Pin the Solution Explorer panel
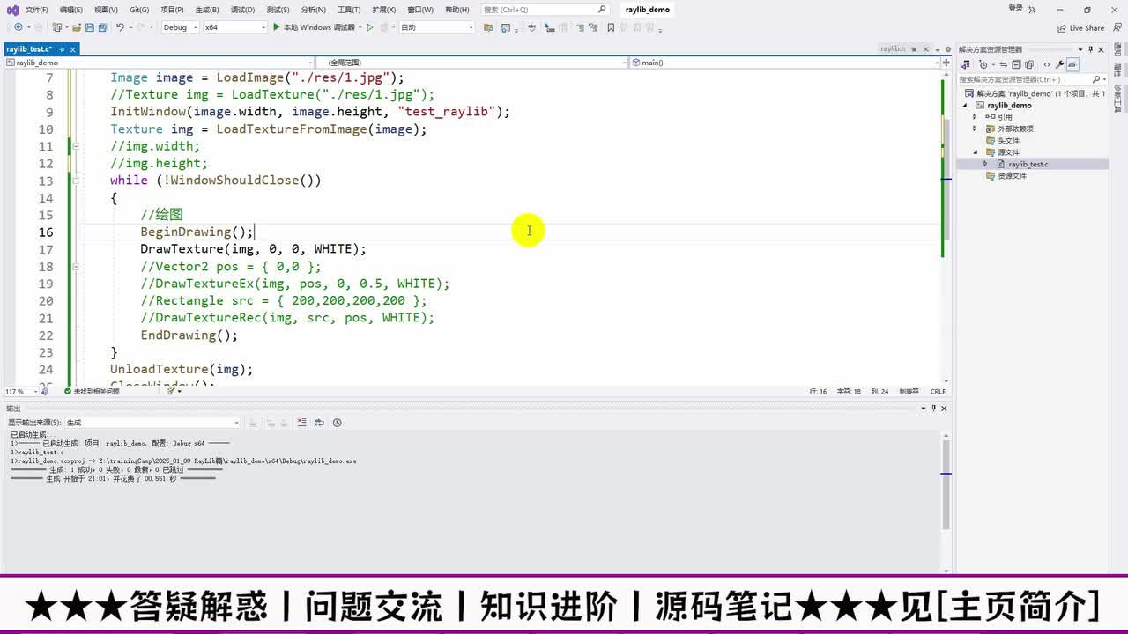This screenshot has width=1128, height=634. coord(1090,49)
